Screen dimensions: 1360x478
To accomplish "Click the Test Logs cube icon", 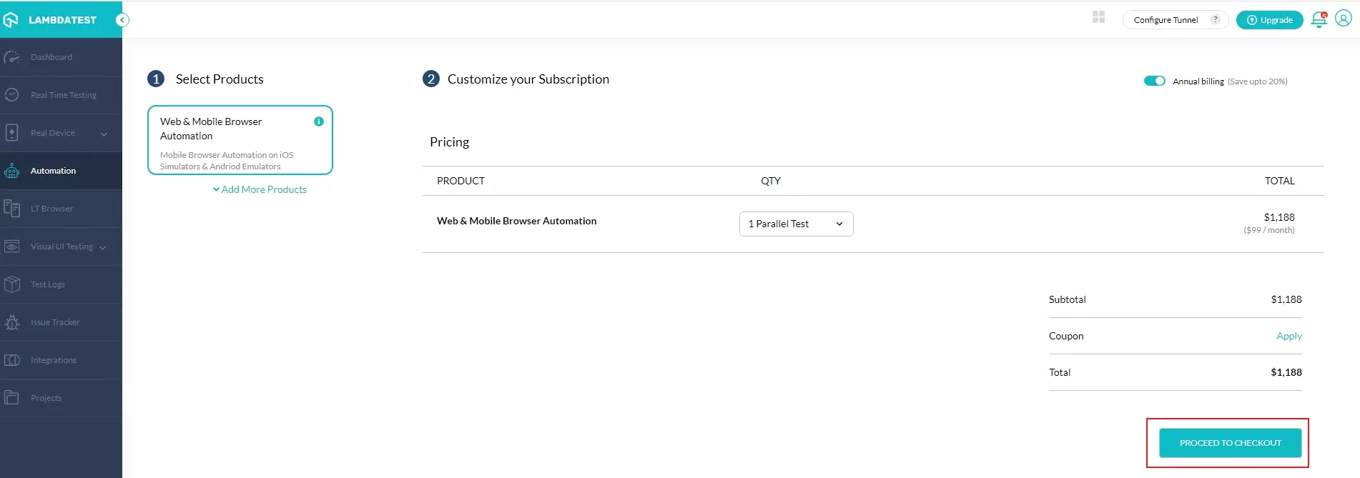I will point(11,284).
